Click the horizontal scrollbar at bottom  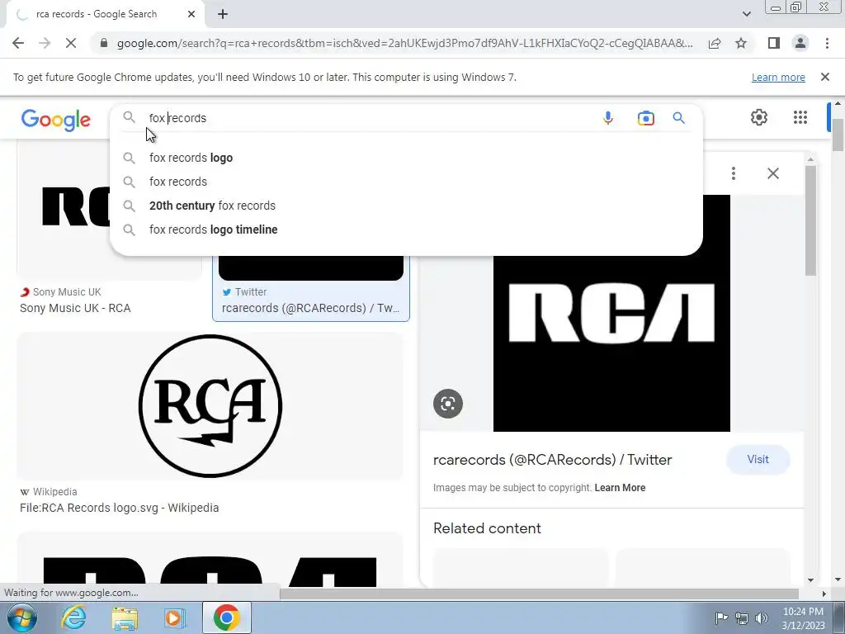539,594
